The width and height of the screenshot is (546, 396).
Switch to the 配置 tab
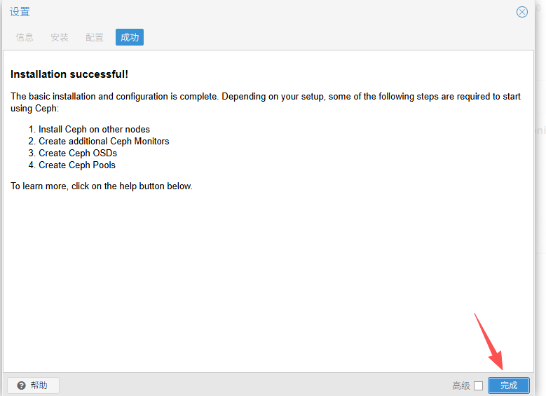(x=95, y=37)
